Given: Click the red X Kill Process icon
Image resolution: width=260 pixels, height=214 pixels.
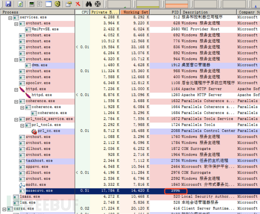Looking at the screenshot, I should tap(78, 4).
